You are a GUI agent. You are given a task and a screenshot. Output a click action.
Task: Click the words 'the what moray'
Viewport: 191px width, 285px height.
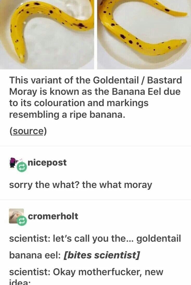[x=117, y=185]
